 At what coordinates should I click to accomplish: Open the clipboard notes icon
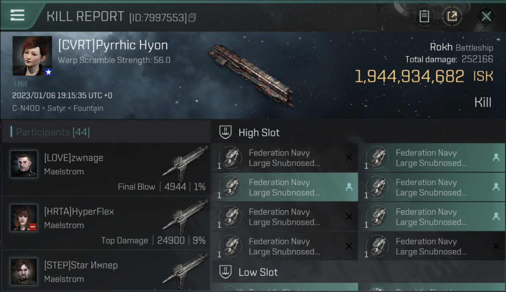[x=424, y=16]
